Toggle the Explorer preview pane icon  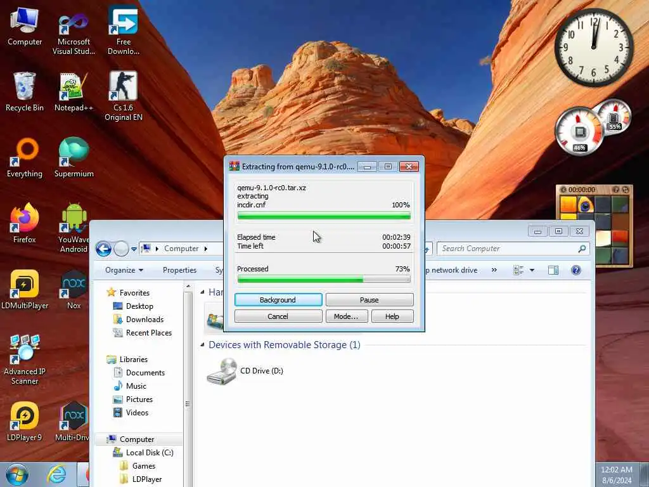[553, 270]
